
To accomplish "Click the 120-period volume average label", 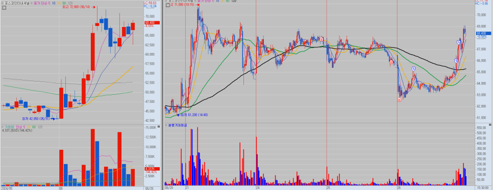I will click(40, 127).
